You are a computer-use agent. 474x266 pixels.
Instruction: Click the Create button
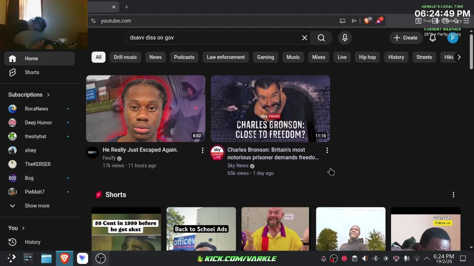405,38
